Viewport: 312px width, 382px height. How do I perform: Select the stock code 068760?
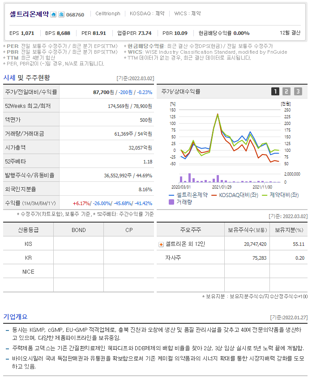[75, 15]
